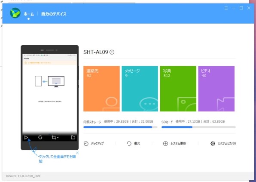This screenshot has height=182, width=256.
Task: Click the SHT-AL09 device name
Action: pyautogui.click(x=96, y=52)
